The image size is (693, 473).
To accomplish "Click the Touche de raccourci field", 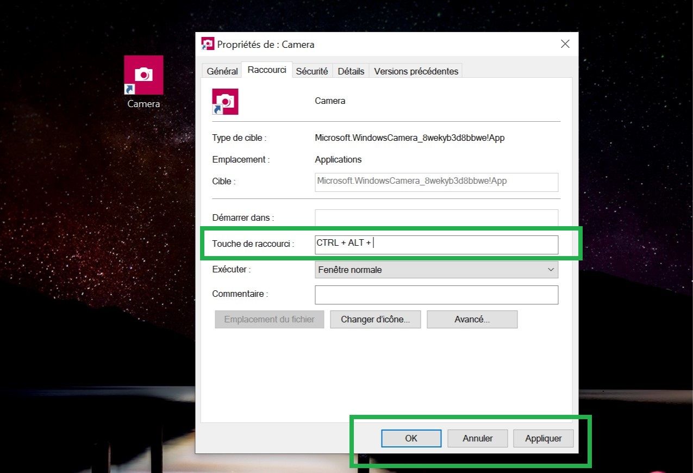I will tap(436, 244).
